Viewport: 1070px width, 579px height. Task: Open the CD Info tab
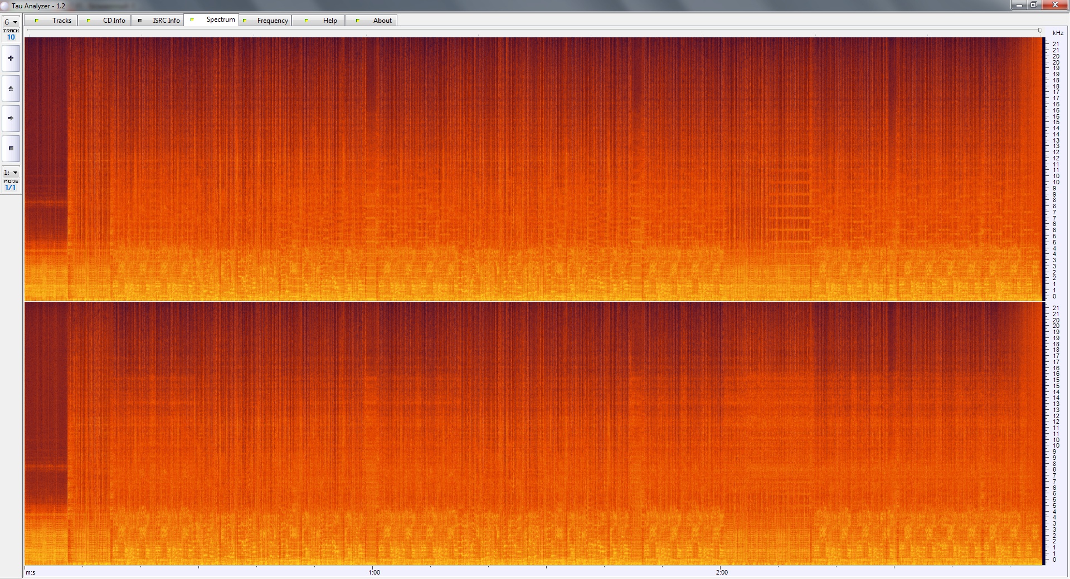click(114, 21)
